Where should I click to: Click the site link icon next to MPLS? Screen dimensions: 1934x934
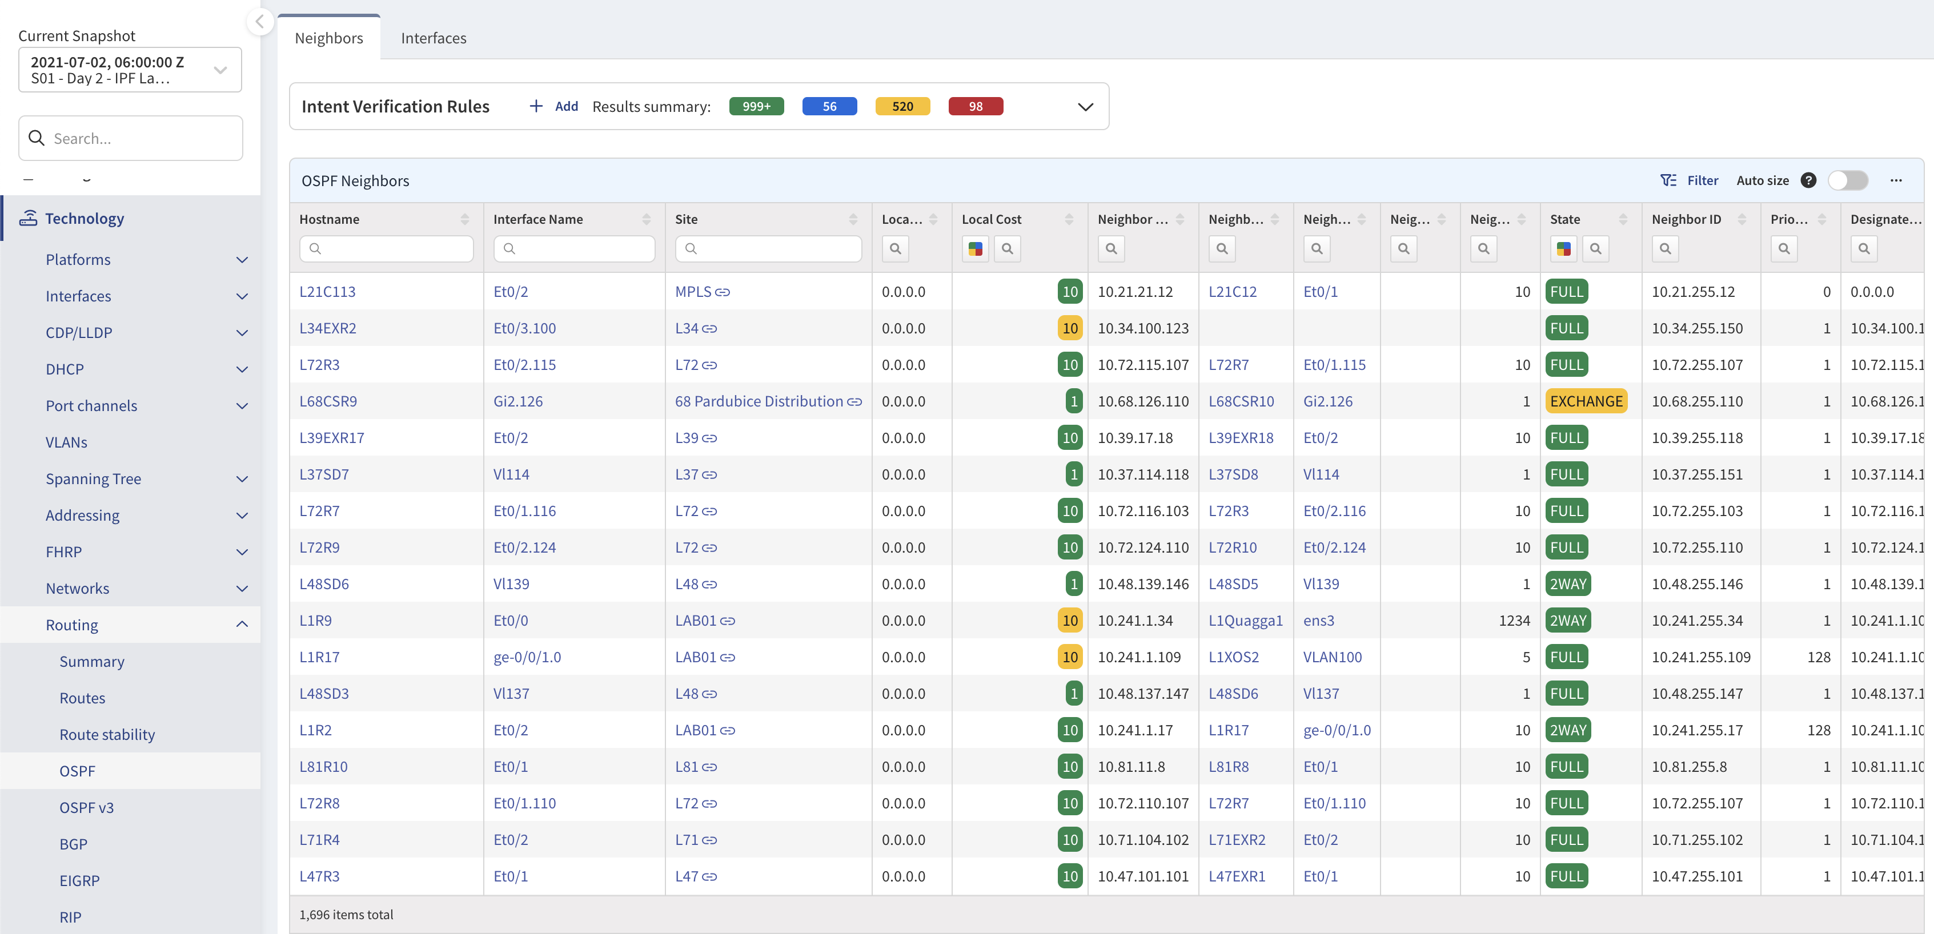coord(722,292)
